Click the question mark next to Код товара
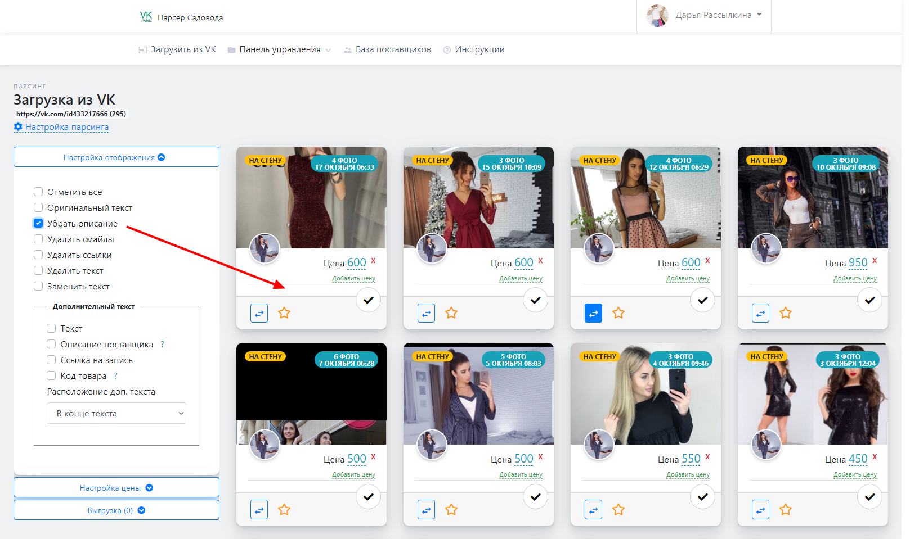 [116, 376]
